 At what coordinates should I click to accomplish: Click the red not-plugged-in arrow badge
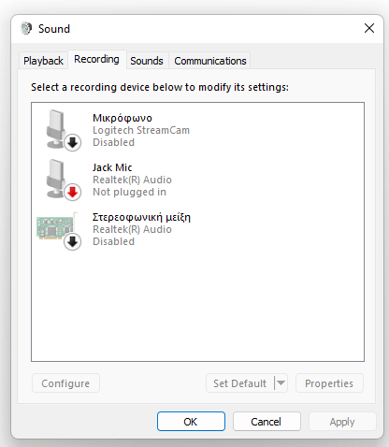73,192
